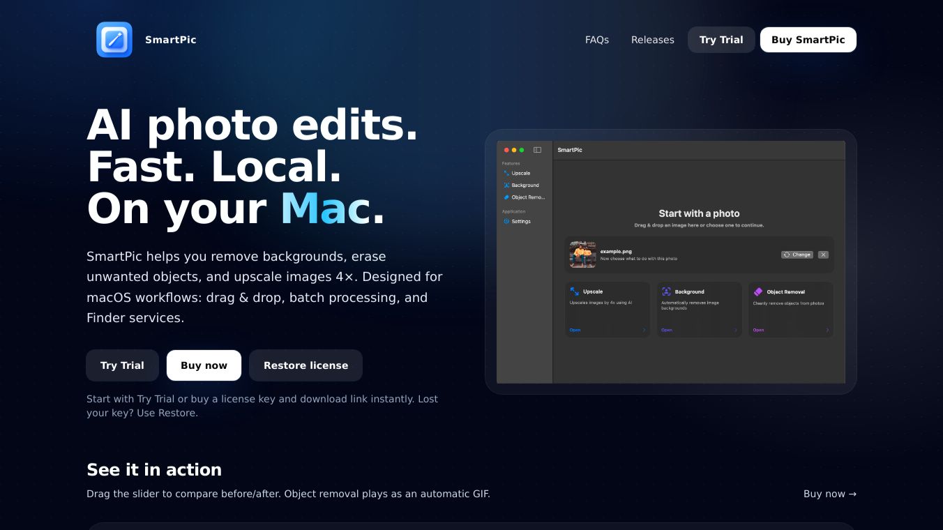943x530 pixels.
Task: Click the "Start with a photo" heading in the preview
Action: point(699,213)
